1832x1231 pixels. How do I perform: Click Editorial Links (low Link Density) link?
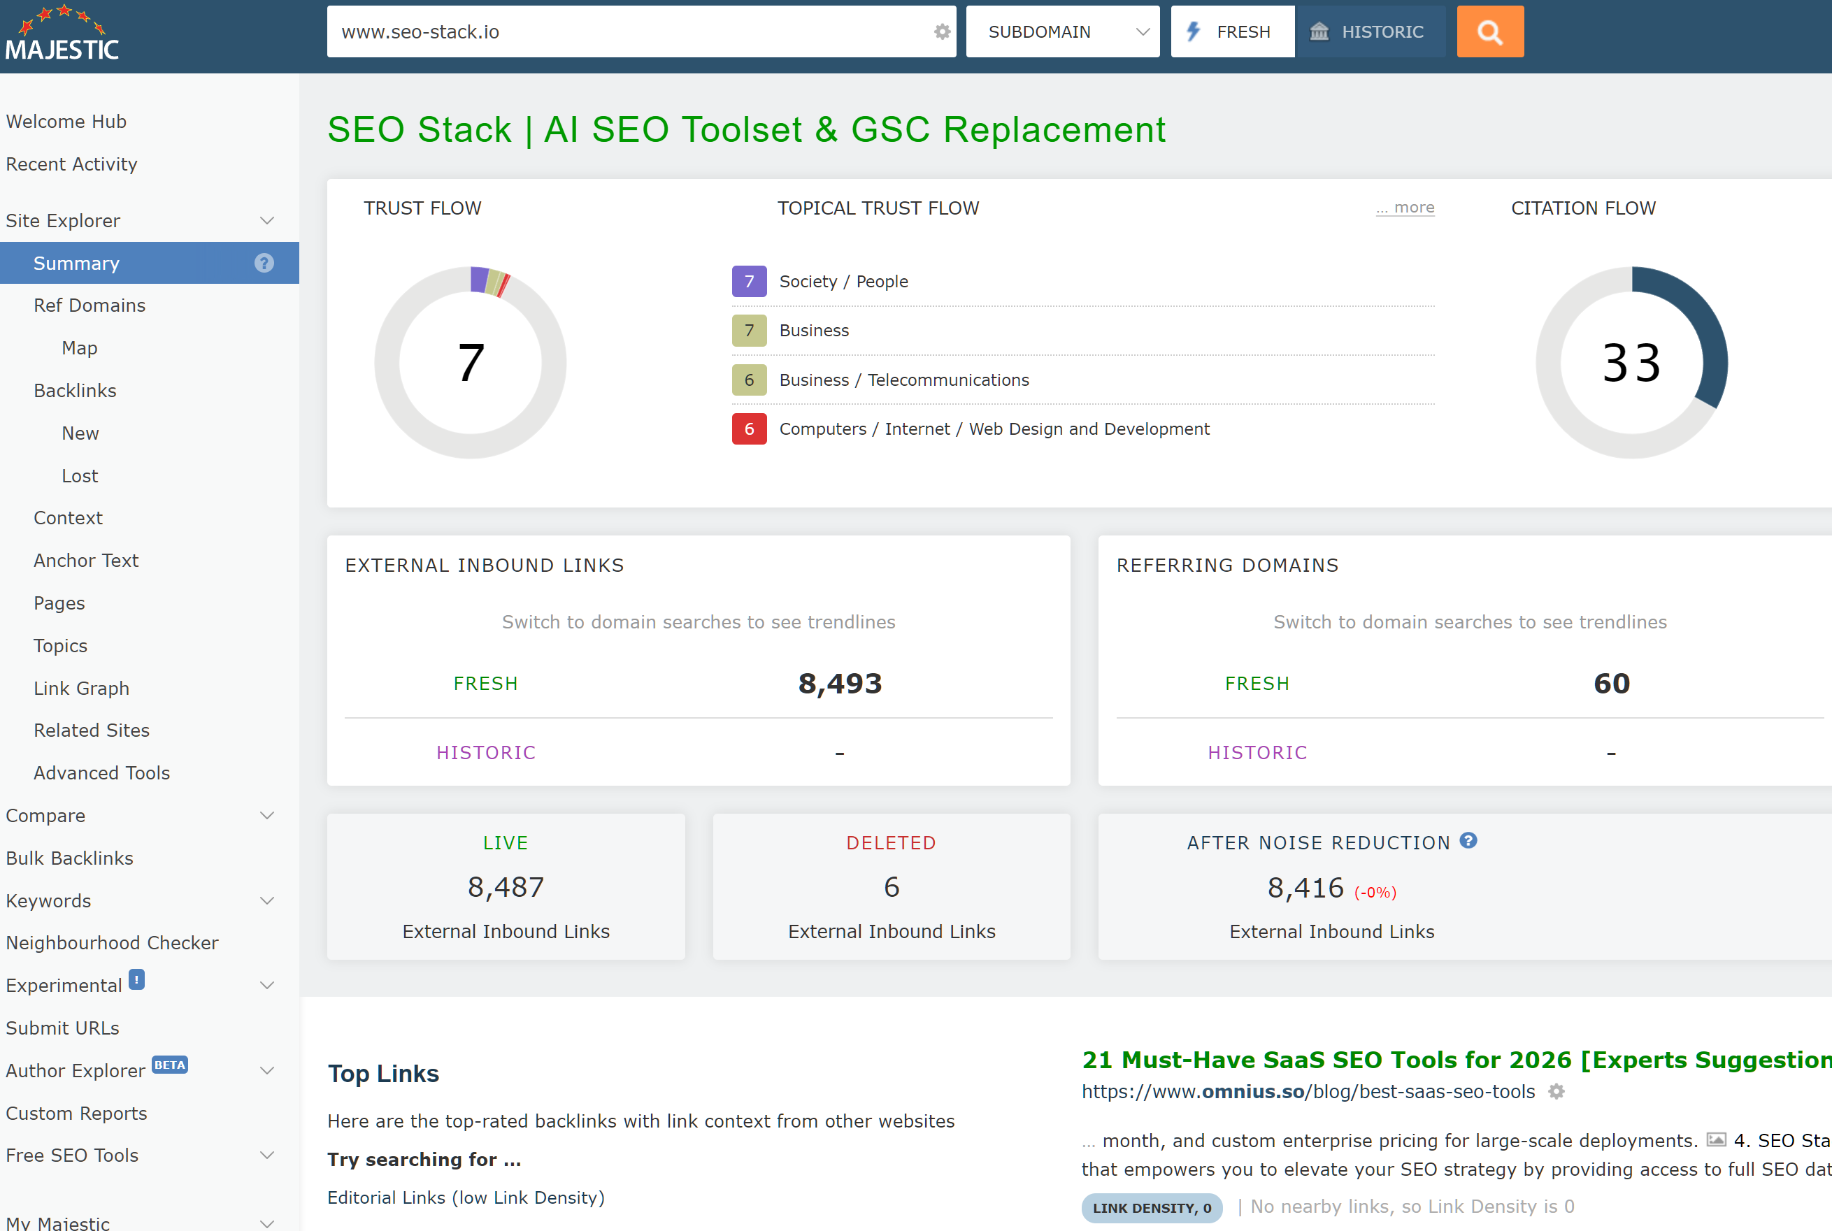[466, 1197]
